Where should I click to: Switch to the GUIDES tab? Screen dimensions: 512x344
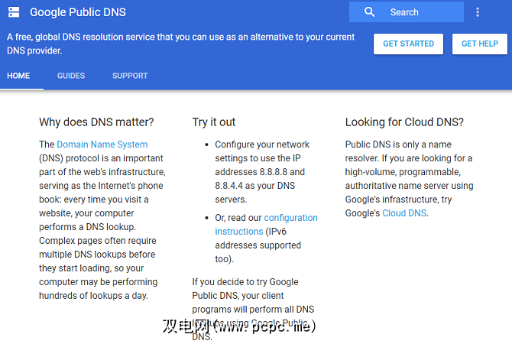click(x=71, y=76)
